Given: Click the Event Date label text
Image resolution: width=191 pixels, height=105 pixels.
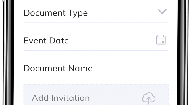Looking at the screenshot, I should tap(46, 41).
